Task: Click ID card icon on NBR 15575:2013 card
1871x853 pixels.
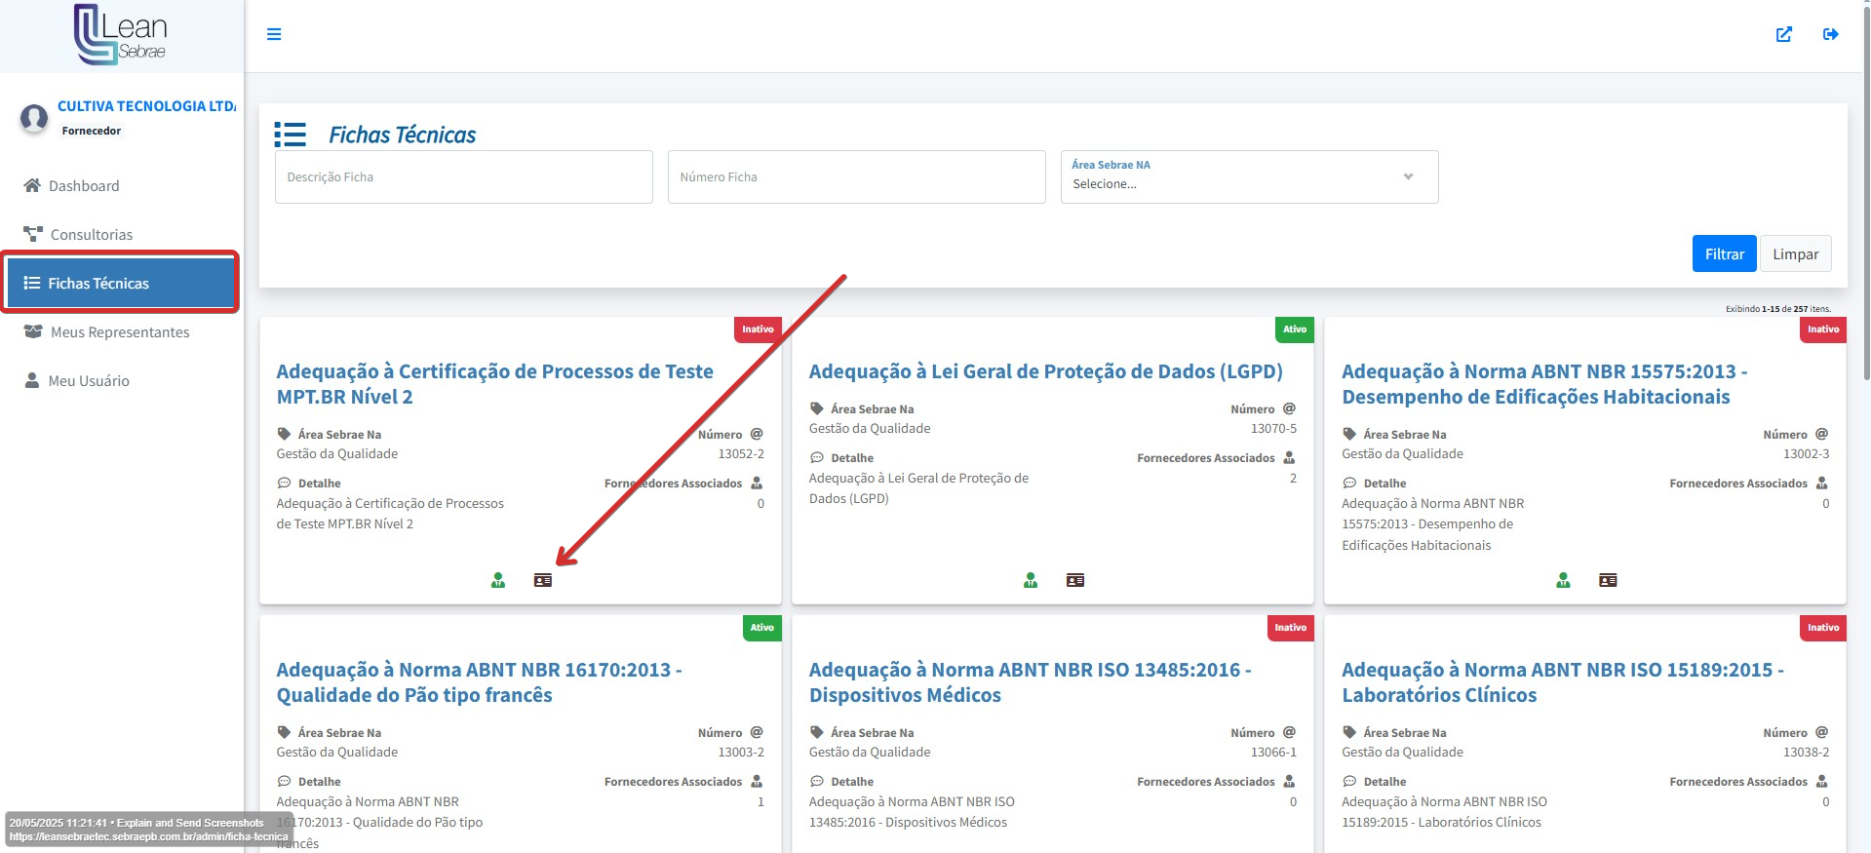Action: [1608, 580]
